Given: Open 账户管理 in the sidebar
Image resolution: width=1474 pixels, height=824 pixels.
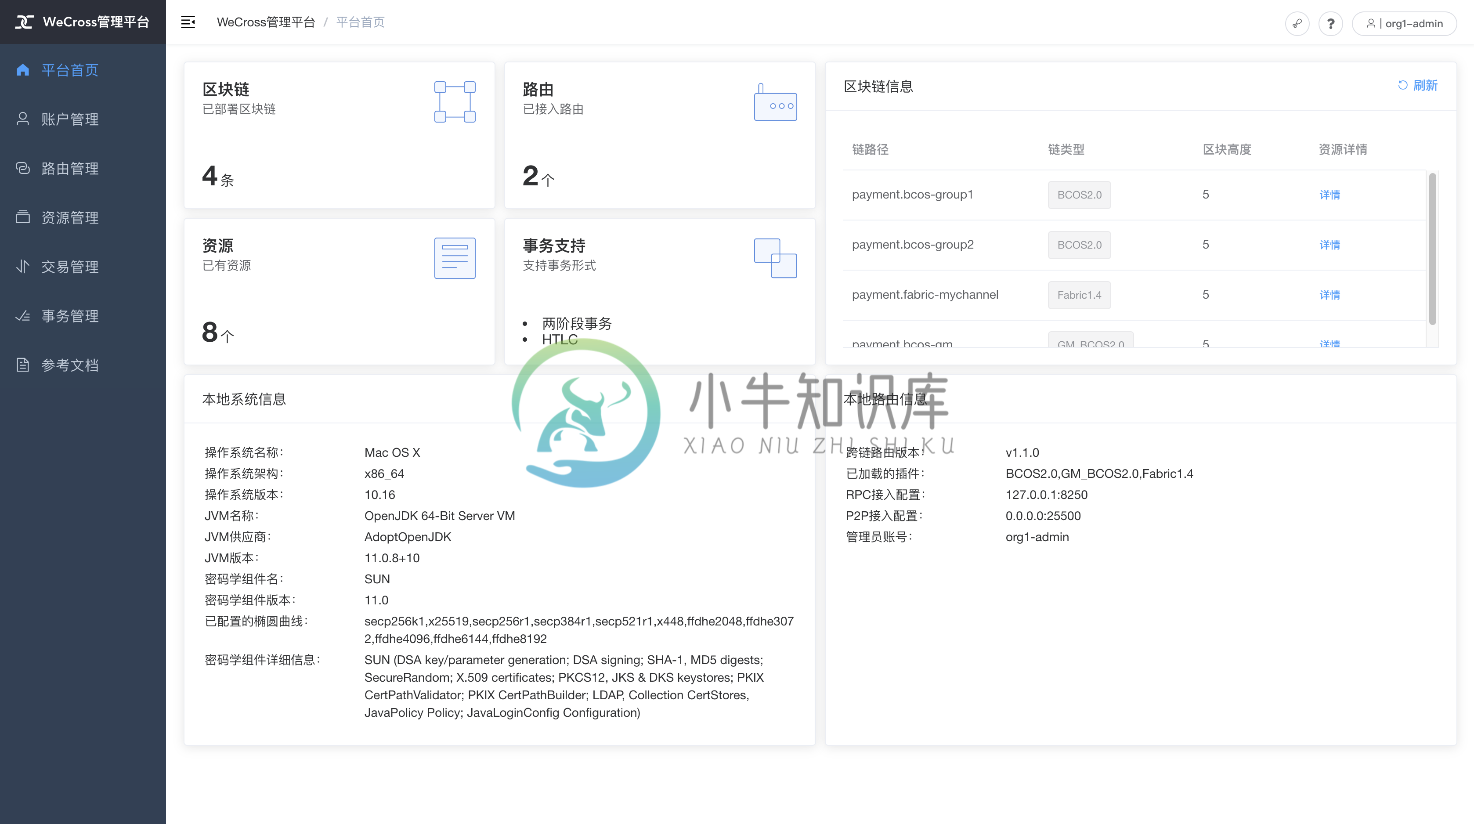Looking at the screenshot, I should coord(83,119).
